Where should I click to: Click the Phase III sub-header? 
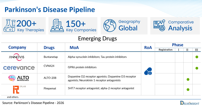click(x=196, y=50)
